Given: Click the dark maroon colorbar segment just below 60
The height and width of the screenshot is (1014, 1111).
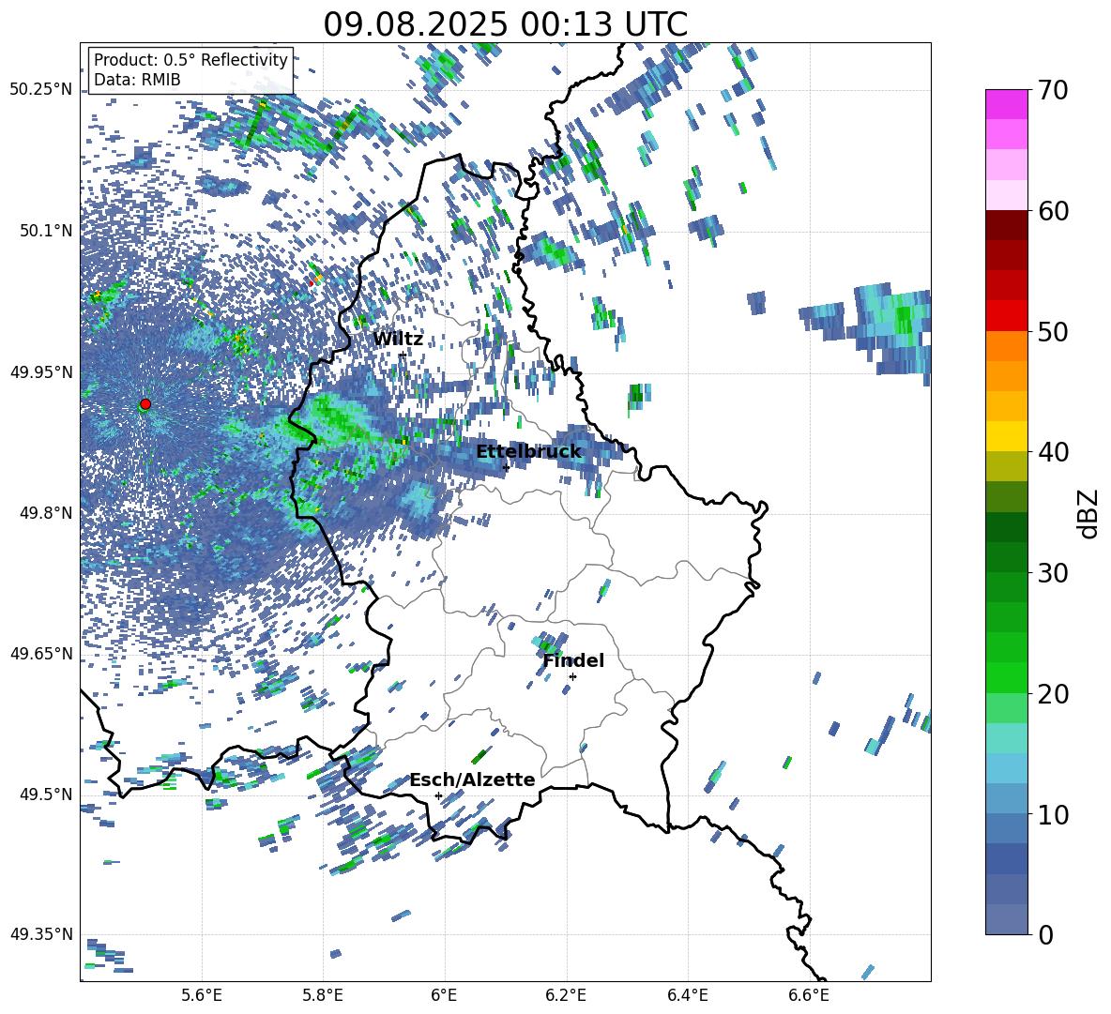Looking at the screenshot, I should click(x=1006, y=225).
